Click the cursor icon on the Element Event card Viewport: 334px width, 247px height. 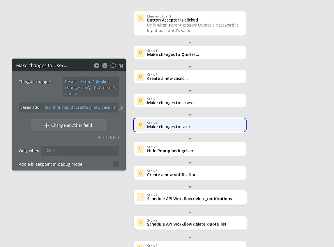(141, 18)
